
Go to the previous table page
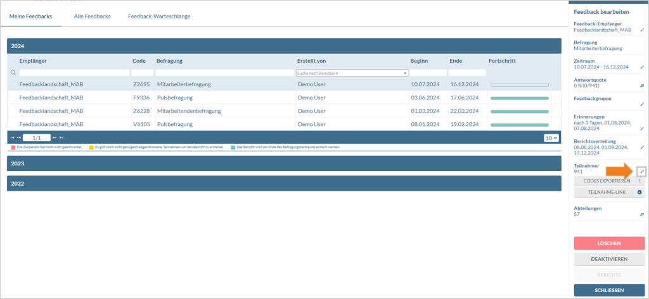pos(18,137)
